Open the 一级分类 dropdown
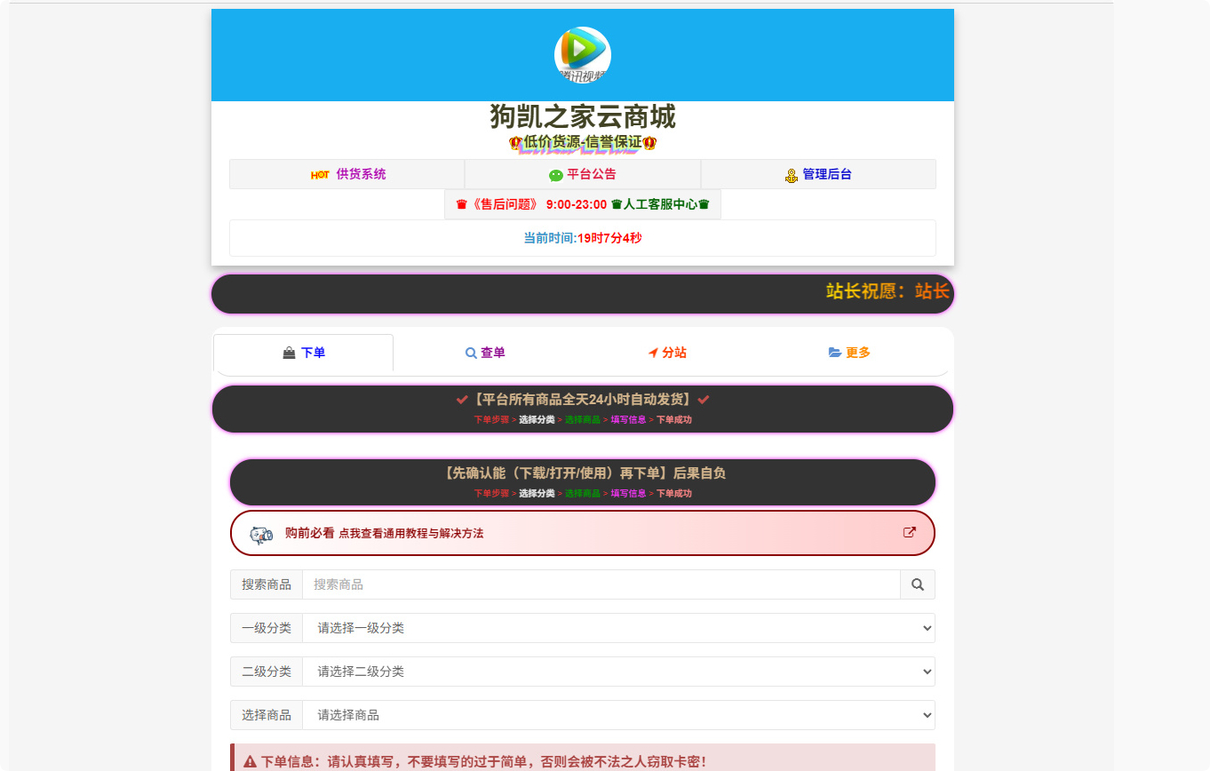Screen dimensions: 1210x771 618,628
